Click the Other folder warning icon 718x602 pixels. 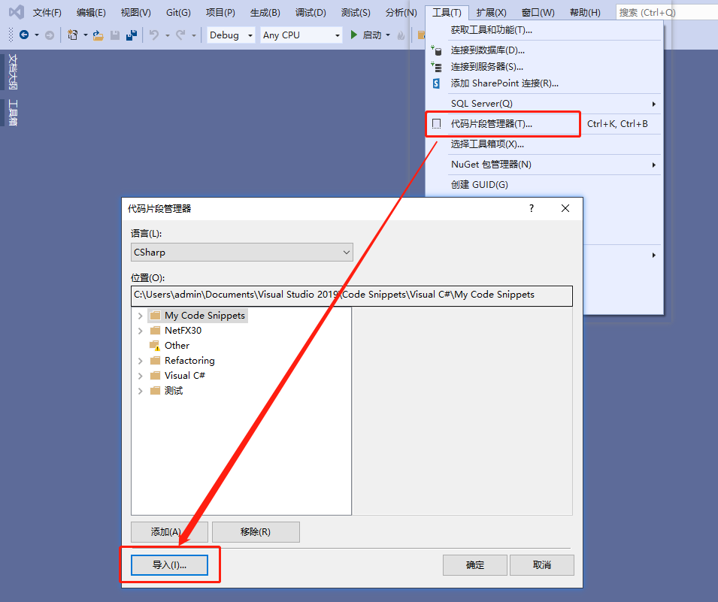[155, 346]
